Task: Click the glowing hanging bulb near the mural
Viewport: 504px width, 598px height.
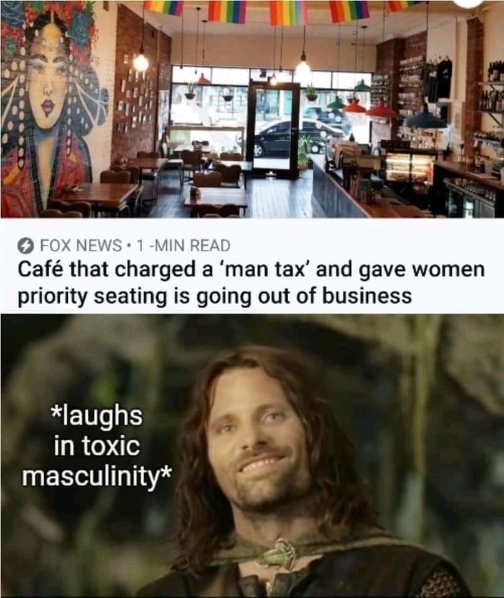Action: click(x=141, y=62)
